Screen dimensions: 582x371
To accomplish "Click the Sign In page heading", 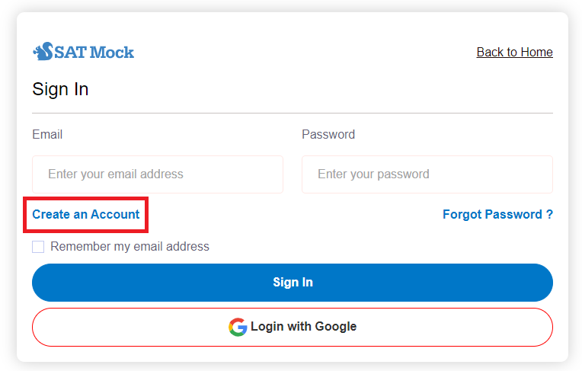I will click(60, 89).
